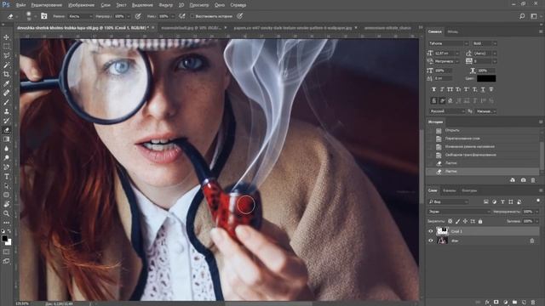Select the Blur tool

click(6, 149)
